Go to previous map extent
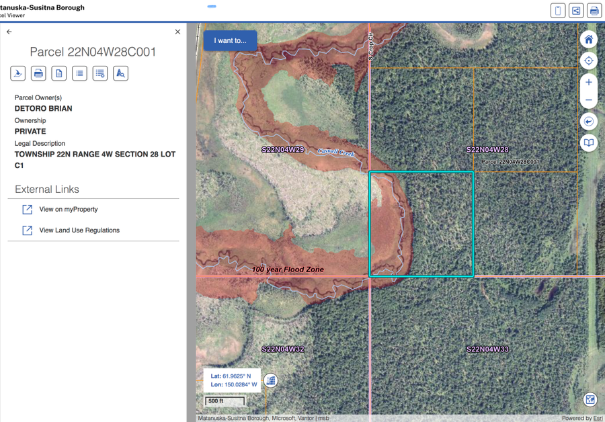The height and width of the screenshot is (422, 605). click(588, 122)
